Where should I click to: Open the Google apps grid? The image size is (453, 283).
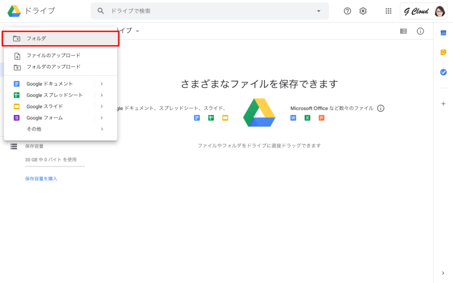388,11
